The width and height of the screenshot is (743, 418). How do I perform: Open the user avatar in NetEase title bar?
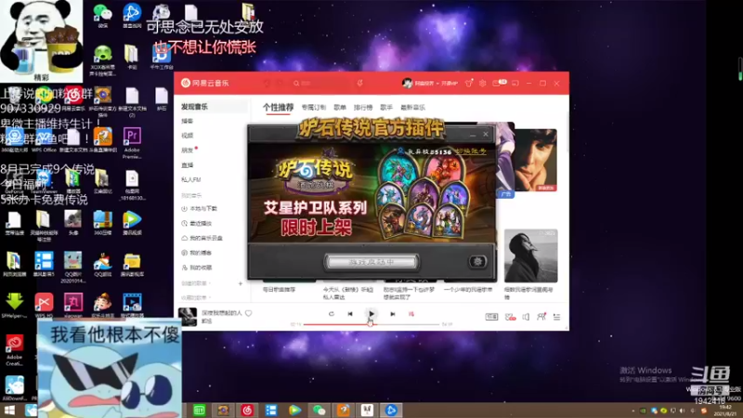point(407,83)
